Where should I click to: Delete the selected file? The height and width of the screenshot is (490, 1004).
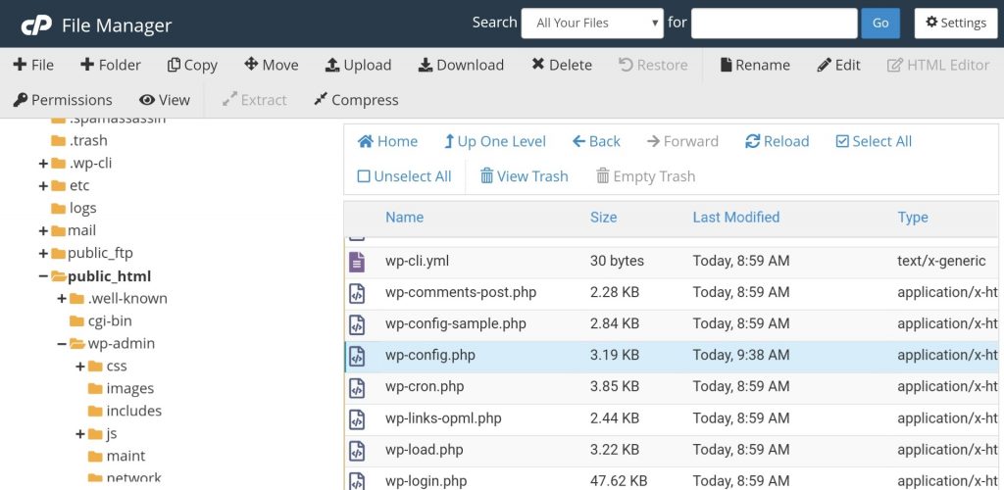pyautogui.click(x=562, y=65)
